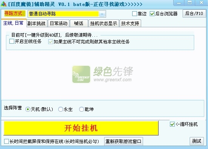Click the 普通自动寻路 combo box field

[x=67, y=14]
